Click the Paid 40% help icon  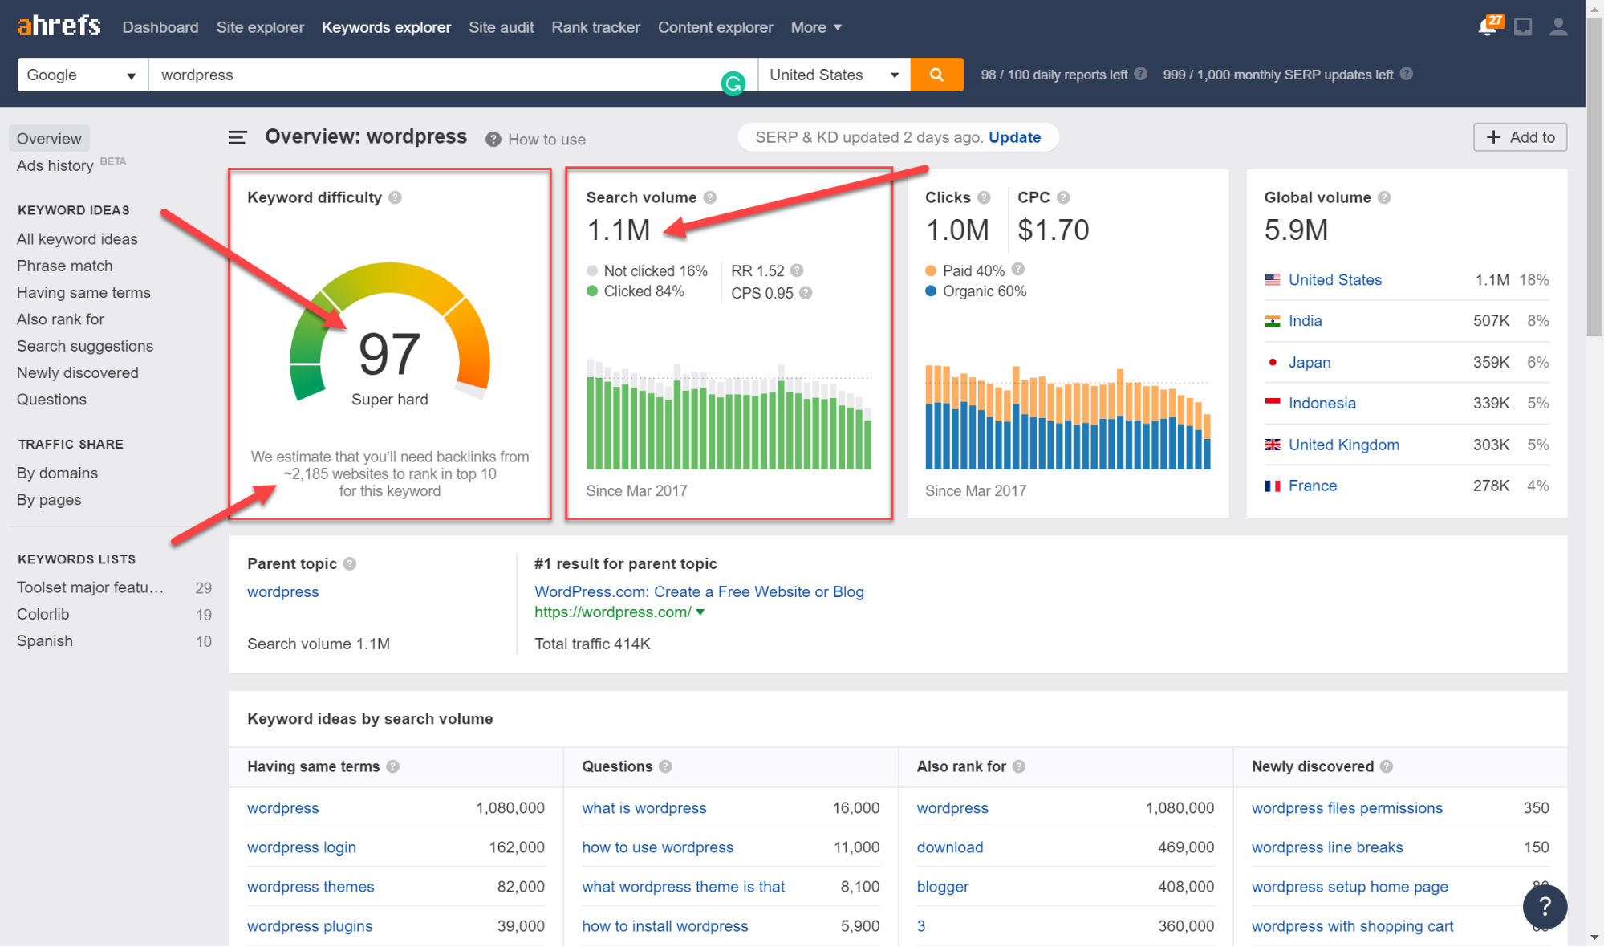coord(1017,269)
